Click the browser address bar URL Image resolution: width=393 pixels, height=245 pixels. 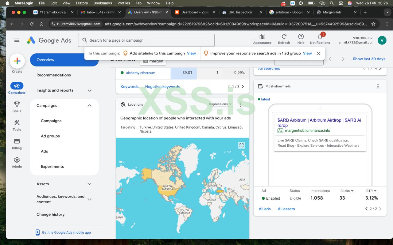[x=236, y=24]
